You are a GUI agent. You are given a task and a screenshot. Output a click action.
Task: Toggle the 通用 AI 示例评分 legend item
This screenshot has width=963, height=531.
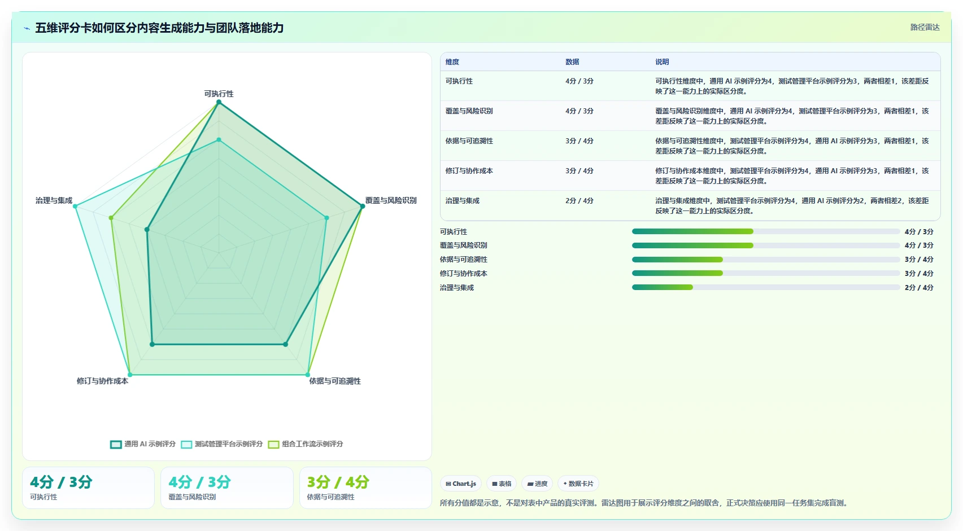[143, 444]
